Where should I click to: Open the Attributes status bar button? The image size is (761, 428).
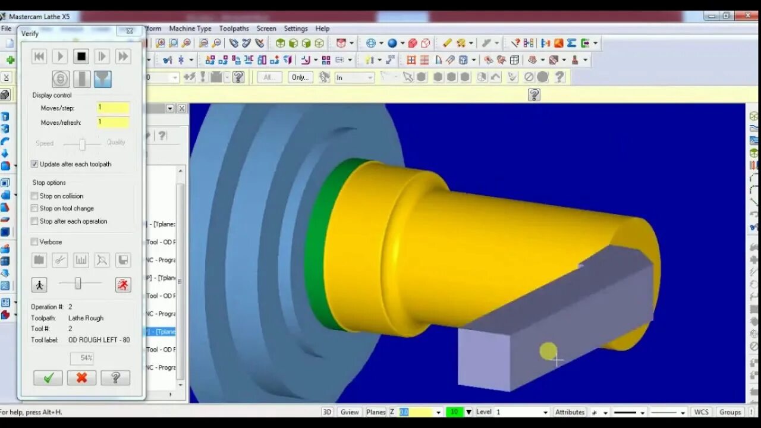point(570,412)
